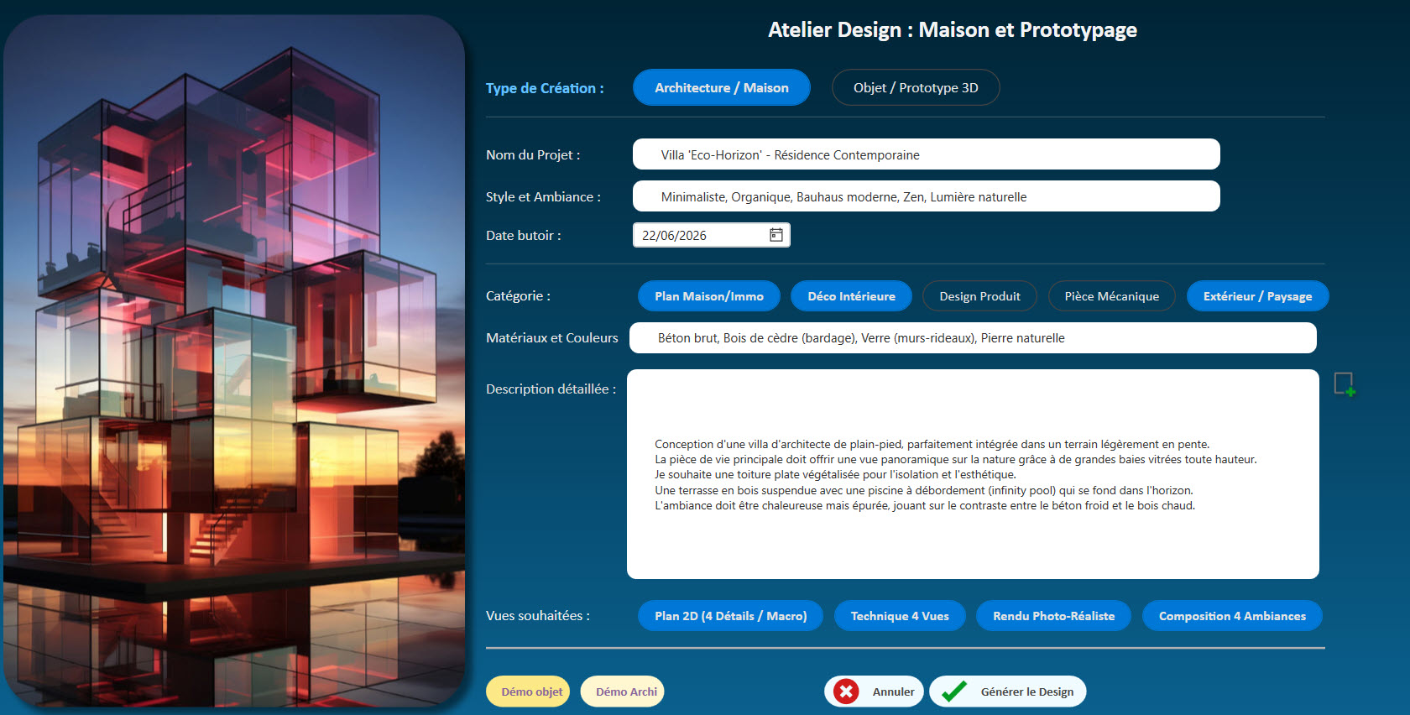Toggle the Plan Maison/Immo category

708,296
